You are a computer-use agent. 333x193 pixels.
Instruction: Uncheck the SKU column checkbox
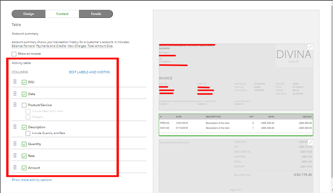pos(24,82)
